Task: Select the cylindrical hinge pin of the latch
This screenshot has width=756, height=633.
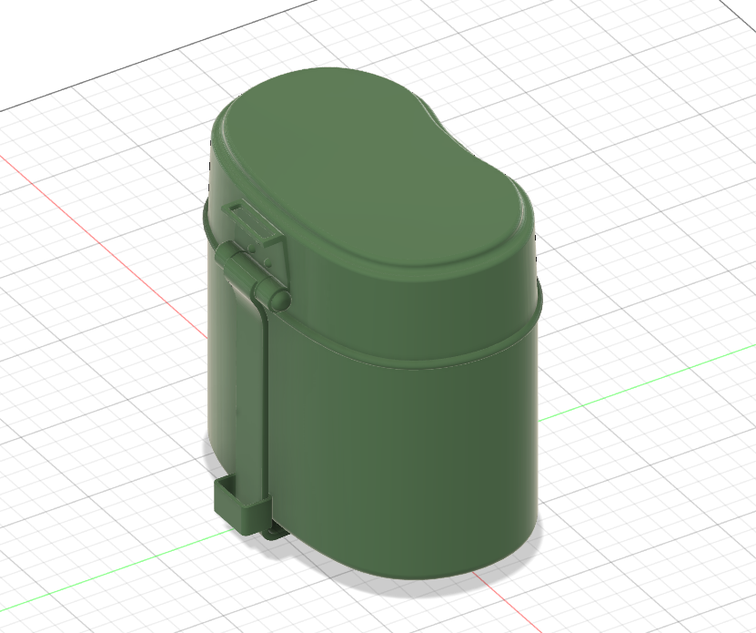Action: [x=253, y=275]
